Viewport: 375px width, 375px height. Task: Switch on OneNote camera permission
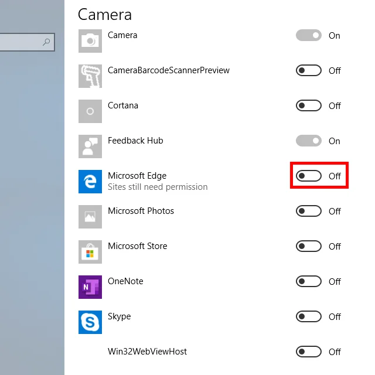coord(309,281)
